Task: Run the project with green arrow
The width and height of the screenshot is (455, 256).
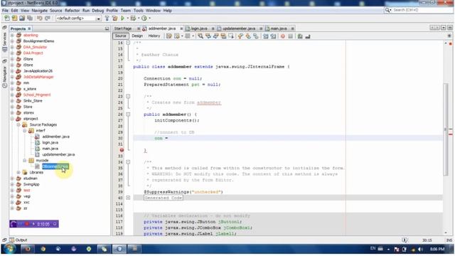Action: tap(122, 18)
